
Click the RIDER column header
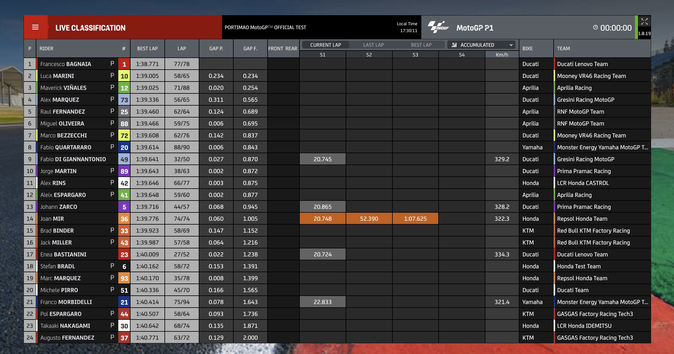(46, 48)
